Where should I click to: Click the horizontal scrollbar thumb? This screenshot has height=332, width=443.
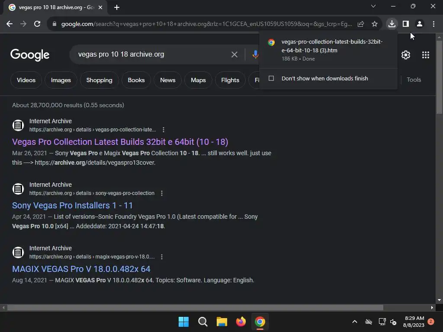pos(195,307)
